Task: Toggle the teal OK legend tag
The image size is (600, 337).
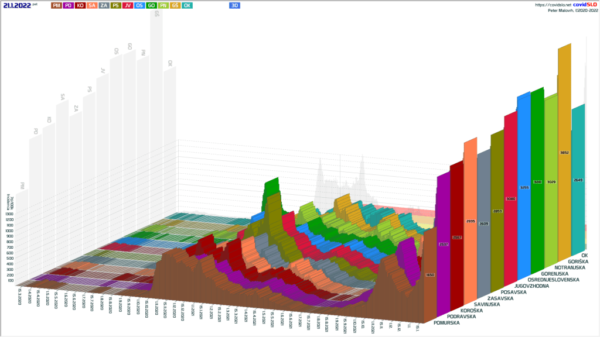Action: [x=187, y=5]
